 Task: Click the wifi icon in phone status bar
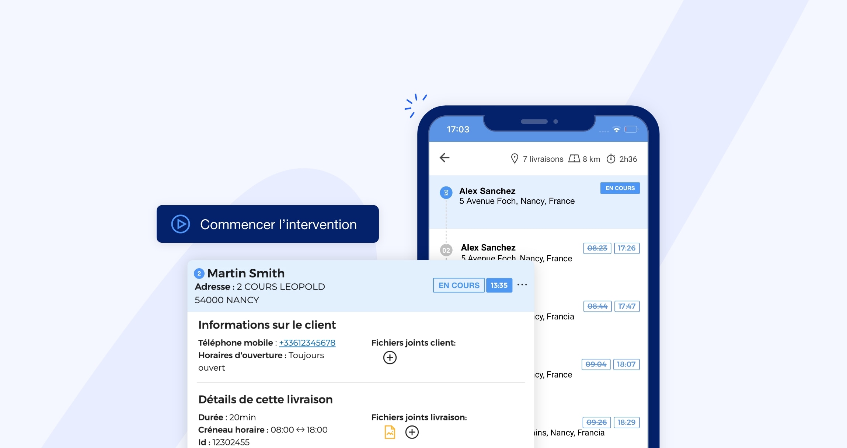(x=616, y=129)
